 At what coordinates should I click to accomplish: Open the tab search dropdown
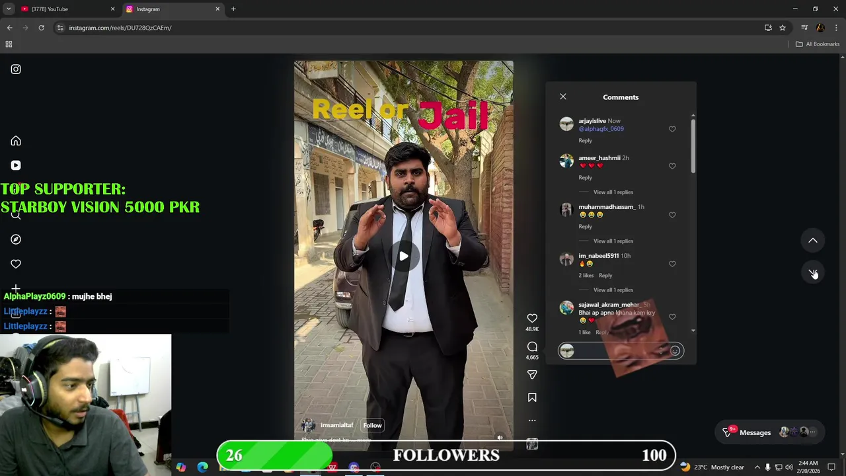9,9
